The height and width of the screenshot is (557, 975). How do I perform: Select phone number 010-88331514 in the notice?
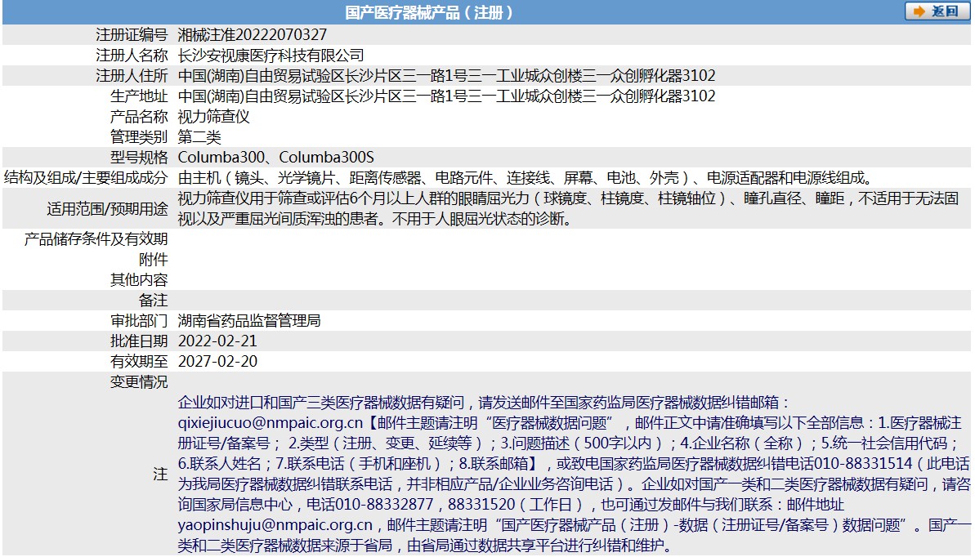pyautogui.click(x=863, y=464)
